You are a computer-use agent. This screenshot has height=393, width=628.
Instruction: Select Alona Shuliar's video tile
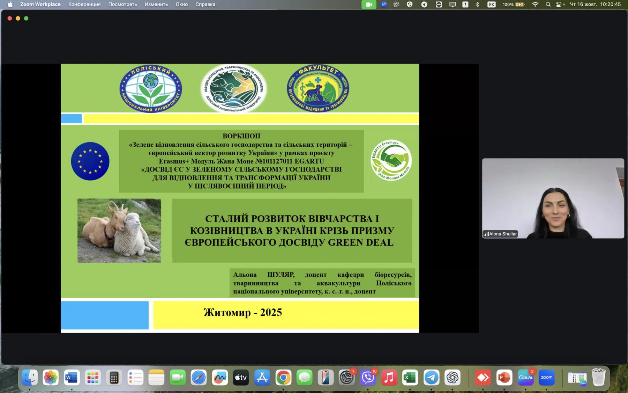click(553, 198)
